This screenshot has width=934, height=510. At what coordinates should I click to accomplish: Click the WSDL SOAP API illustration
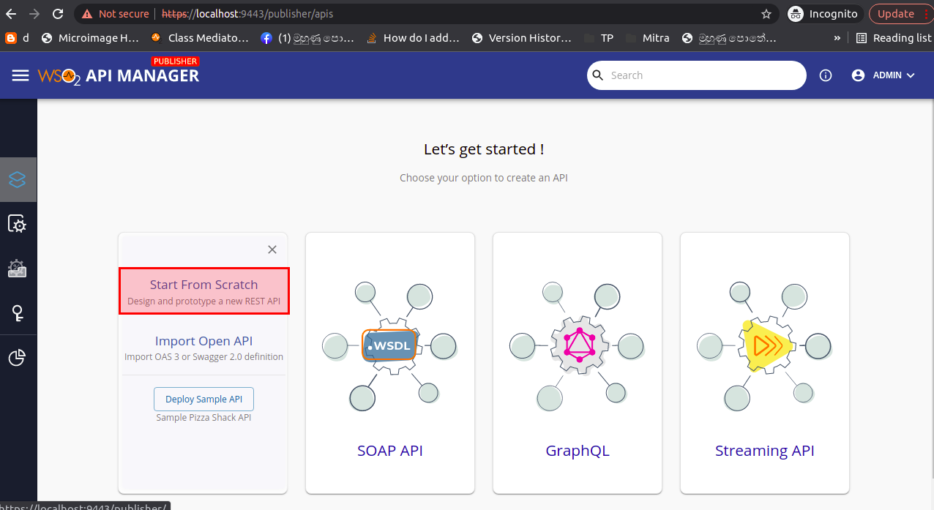[x=390, y=345]
